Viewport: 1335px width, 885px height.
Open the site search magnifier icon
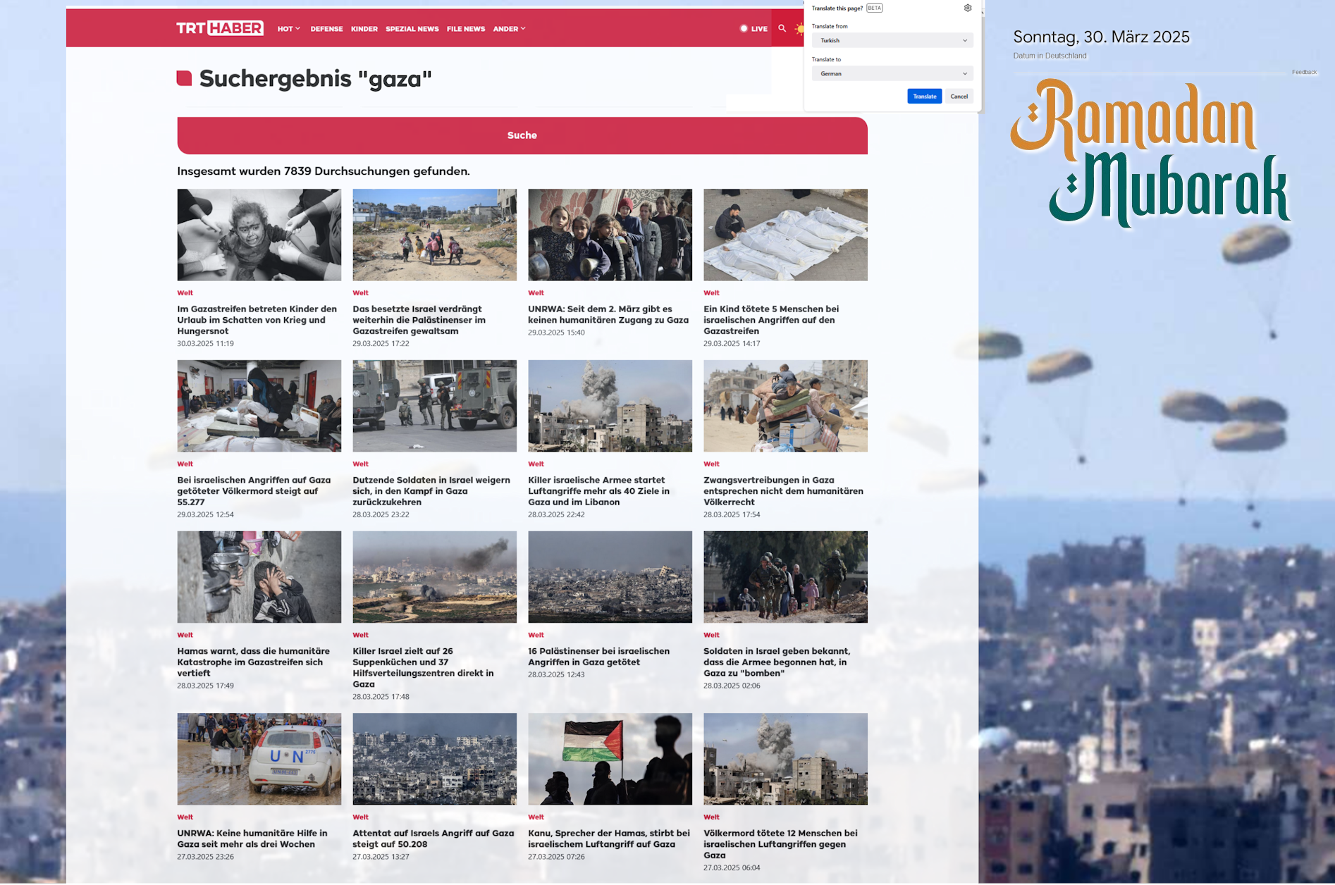pos(782,28)
